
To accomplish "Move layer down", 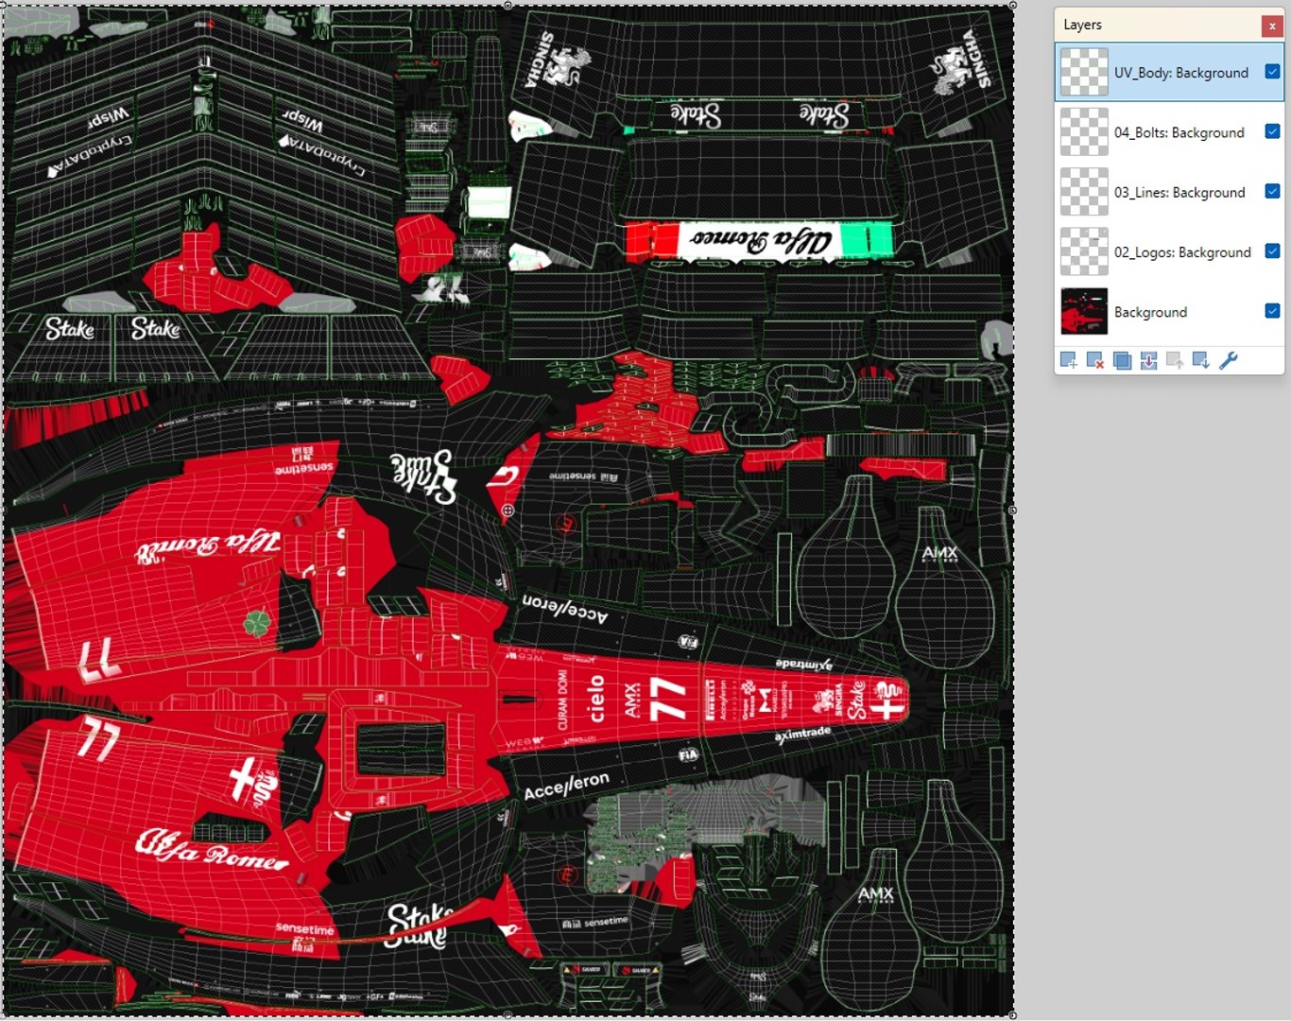I will (x=1201, y=360).
